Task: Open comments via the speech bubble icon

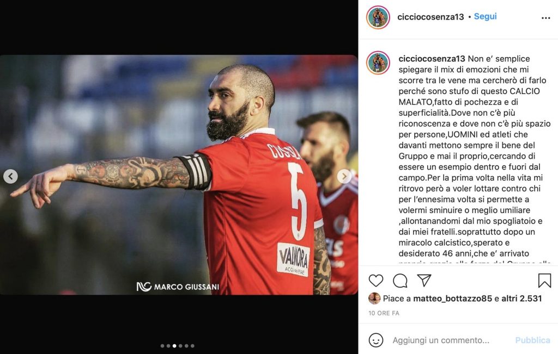Action: point(400,281)
